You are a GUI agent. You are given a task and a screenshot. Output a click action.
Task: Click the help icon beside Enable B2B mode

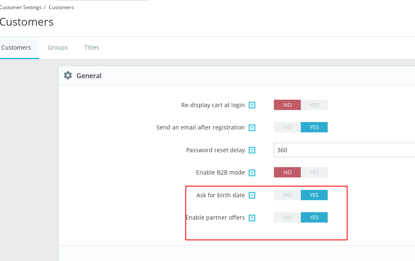(x=252, y=173)
